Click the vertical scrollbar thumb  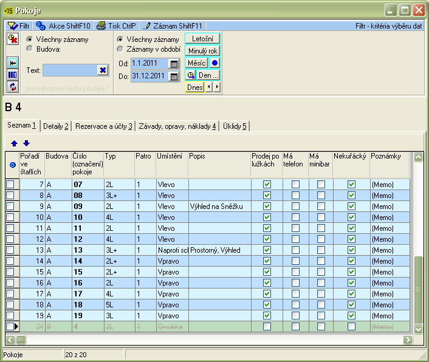418,290
